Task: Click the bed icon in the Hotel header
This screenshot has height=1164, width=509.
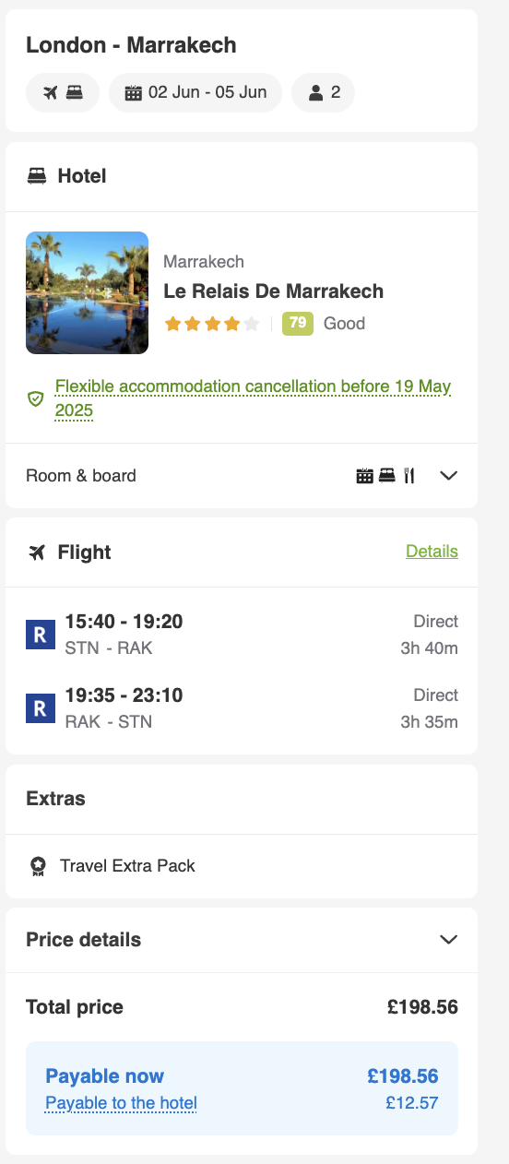Action: (37, 175)
